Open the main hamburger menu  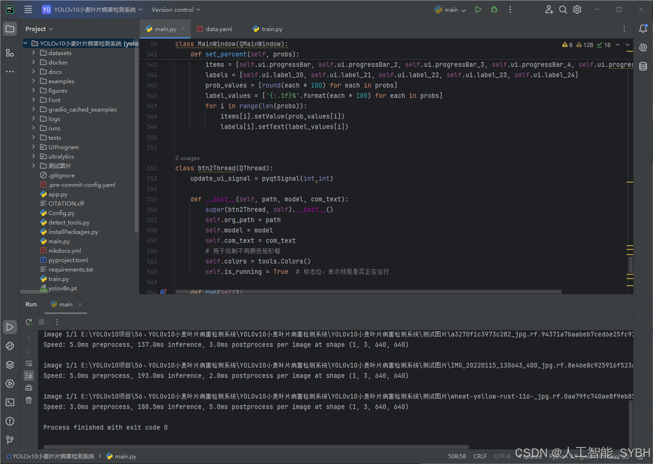28,9
